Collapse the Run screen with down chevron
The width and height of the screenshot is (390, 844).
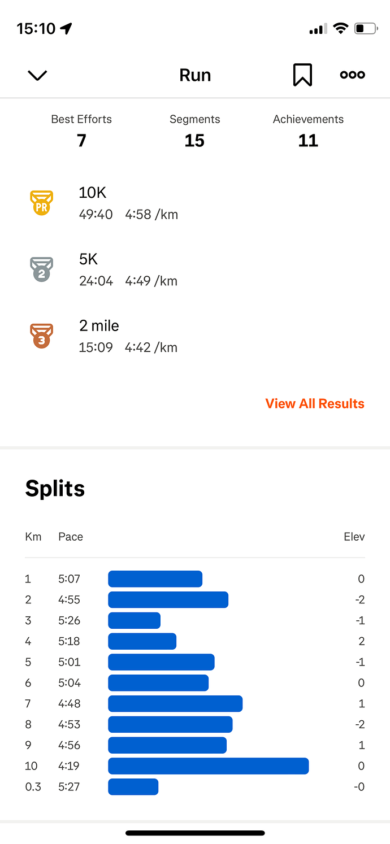pos(37,75)
